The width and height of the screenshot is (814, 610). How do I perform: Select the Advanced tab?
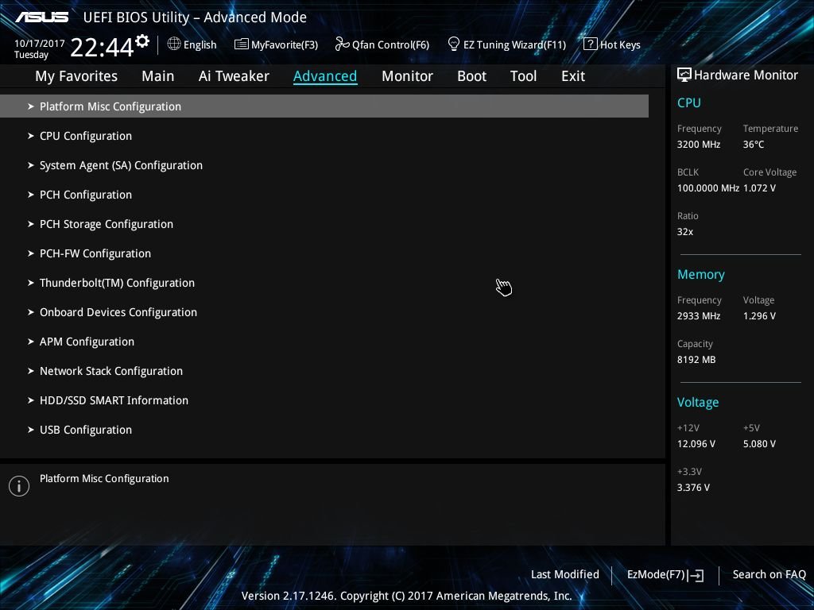[325, 76]
